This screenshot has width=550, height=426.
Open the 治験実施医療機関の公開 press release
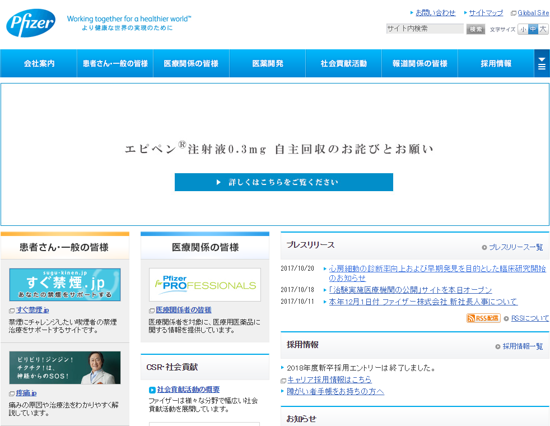tap(411, 290)
